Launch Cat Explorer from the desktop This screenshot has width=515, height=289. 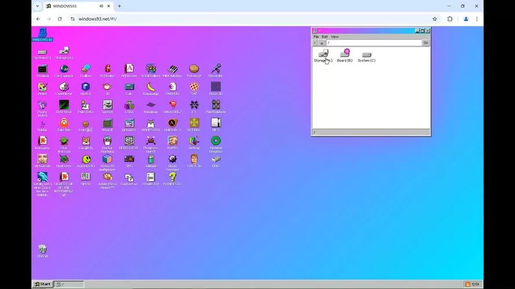coord(64,71)
